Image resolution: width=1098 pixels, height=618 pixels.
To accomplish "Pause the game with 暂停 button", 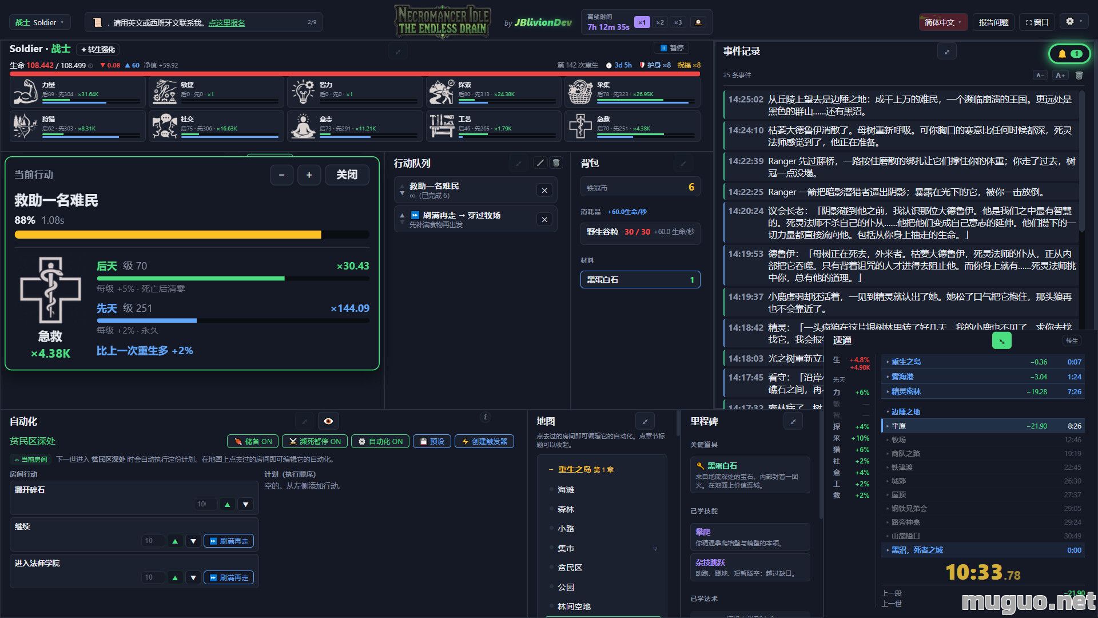I will point(672,48).
